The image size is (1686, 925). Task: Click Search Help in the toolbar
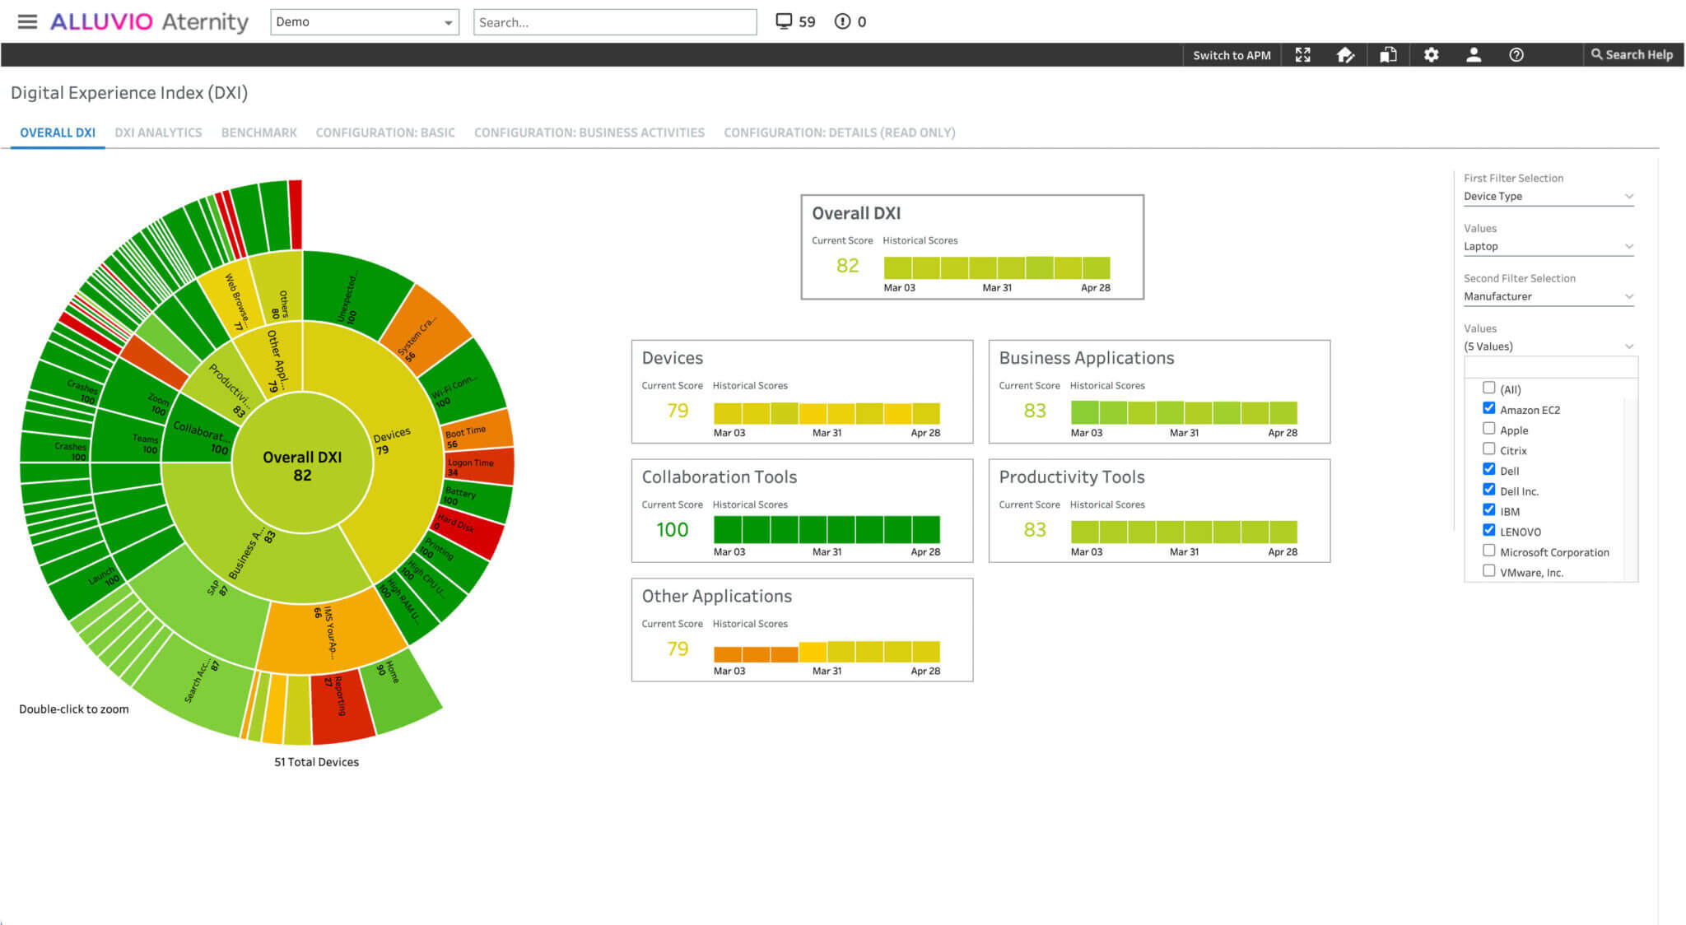(x=1632, y=54)
